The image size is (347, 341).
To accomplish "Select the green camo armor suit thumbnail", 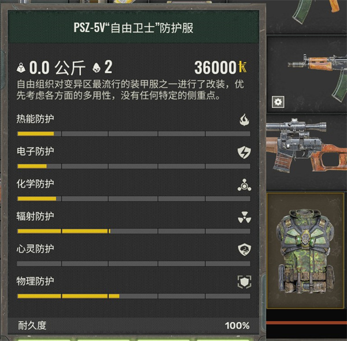I will [x=305, y=250].
